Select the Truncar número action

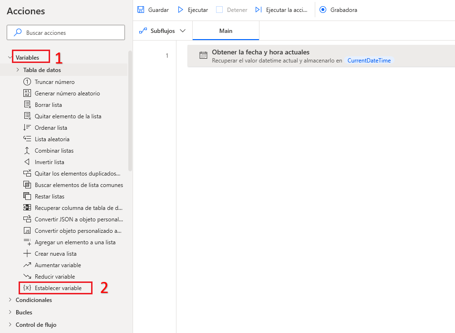point(54,81)
